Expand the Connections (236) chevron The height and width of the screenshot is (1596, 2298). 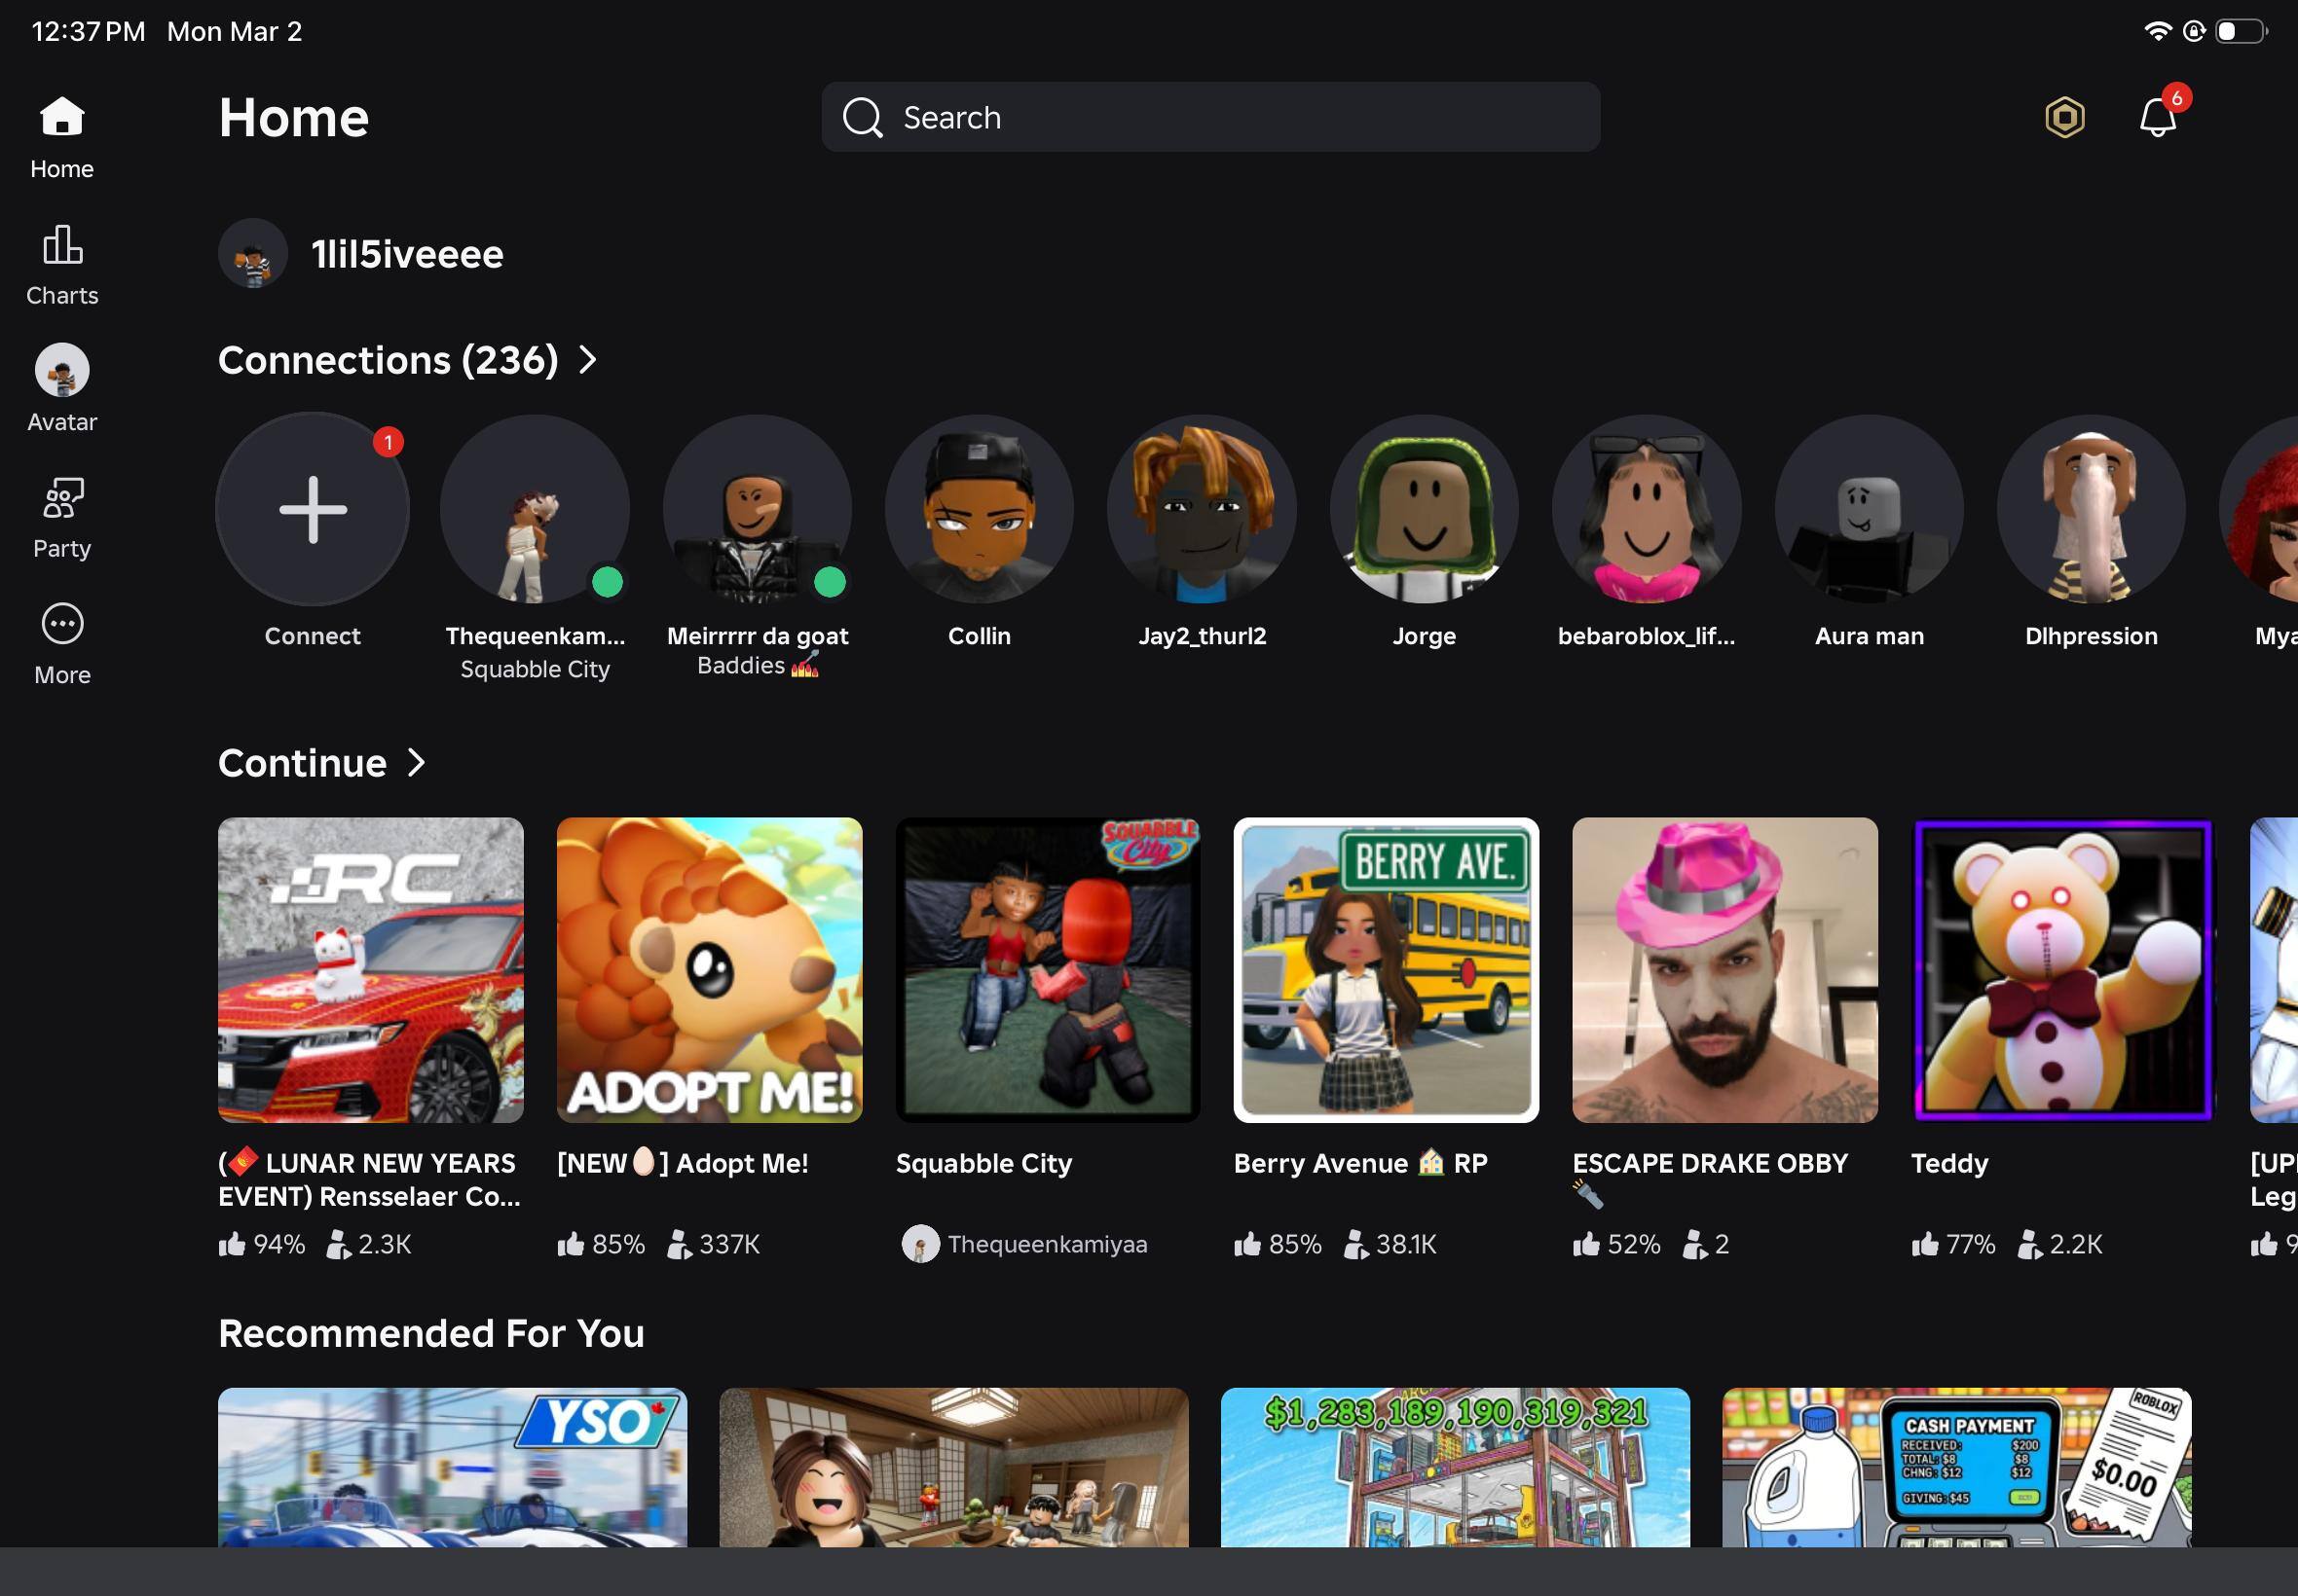pyautogui.click(x=589, y=360)
